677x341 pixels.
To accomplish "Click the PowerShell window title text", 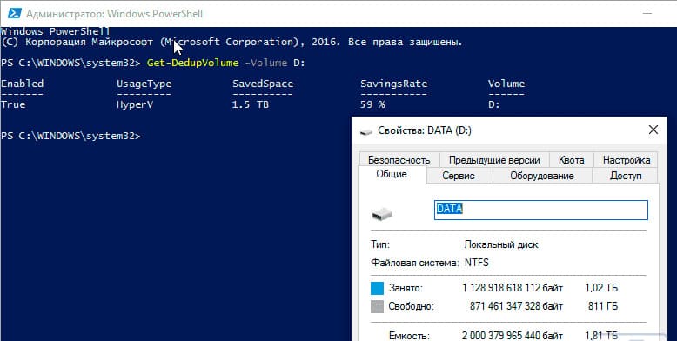I will click(114, 14).
